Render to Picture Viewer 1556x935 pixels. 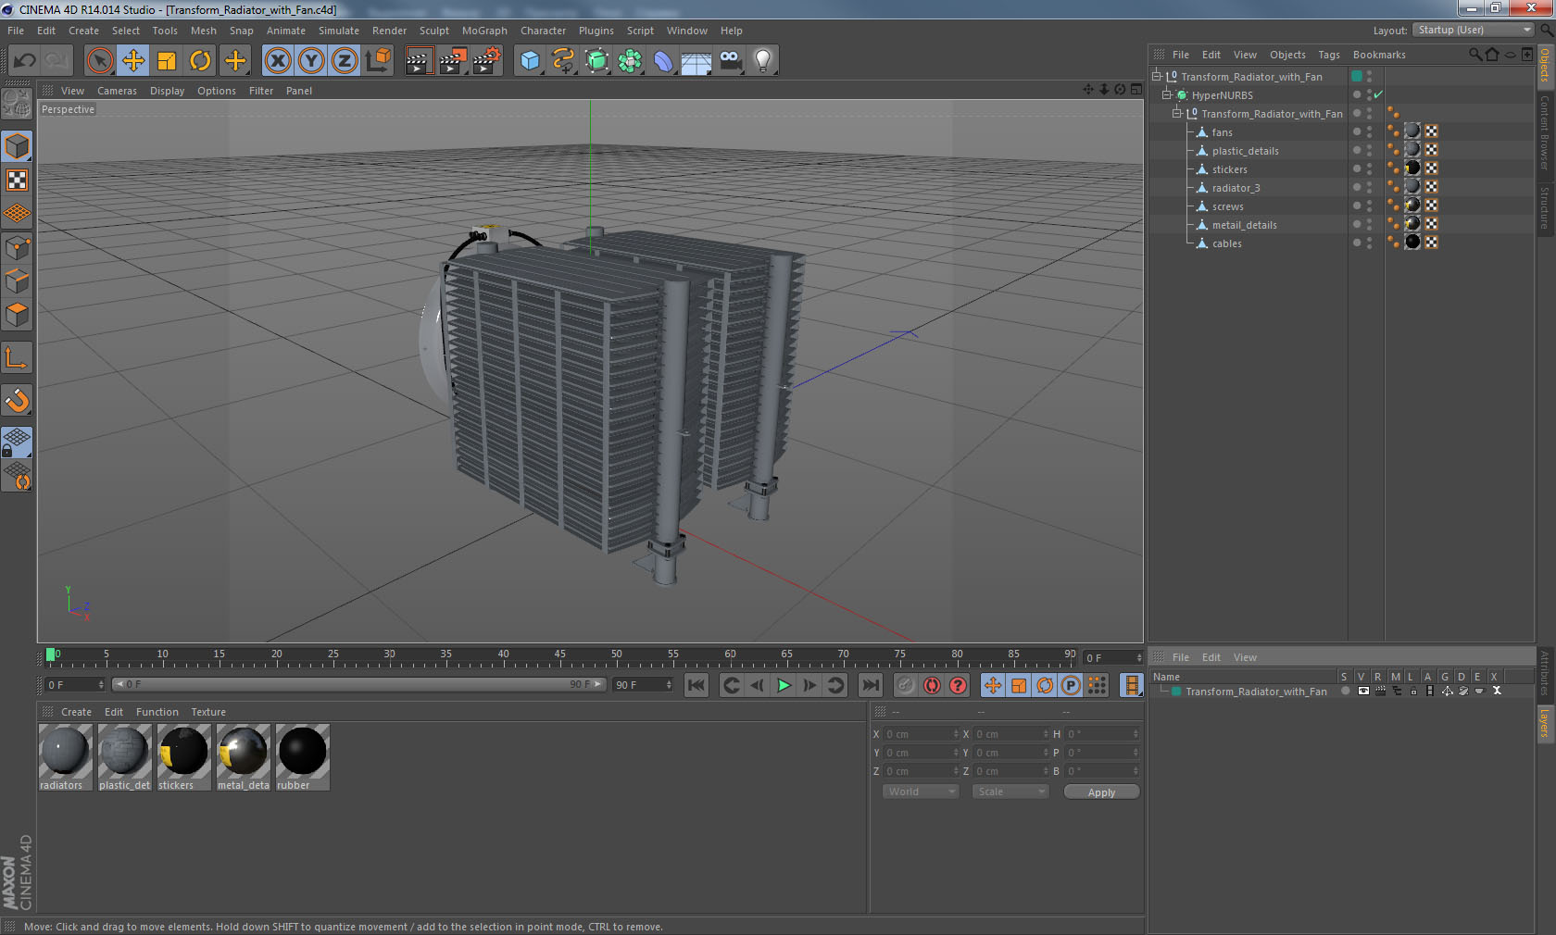point(452,61)
